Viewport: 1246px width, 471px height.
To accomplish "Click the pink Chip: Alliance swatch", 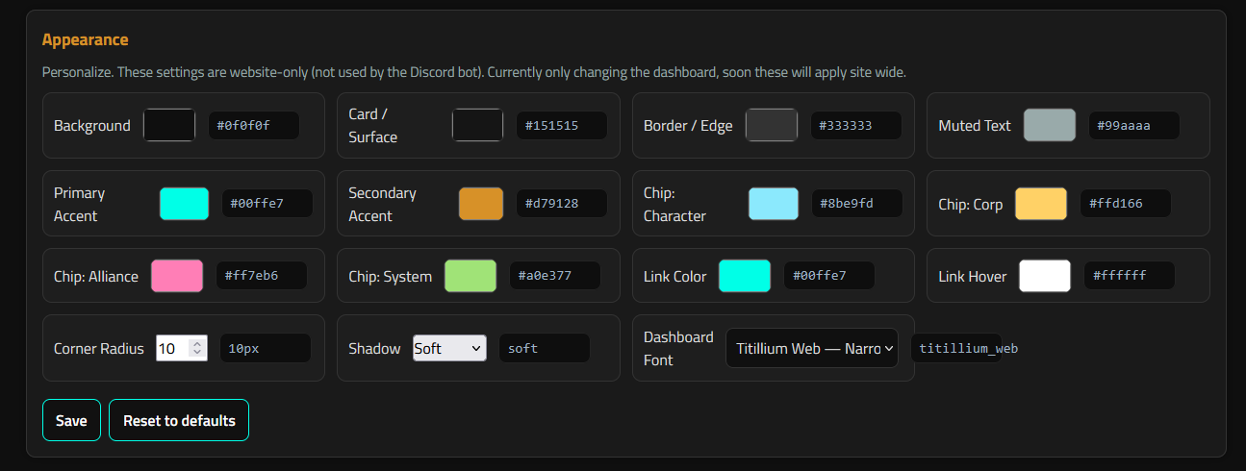I will point(177,276).
